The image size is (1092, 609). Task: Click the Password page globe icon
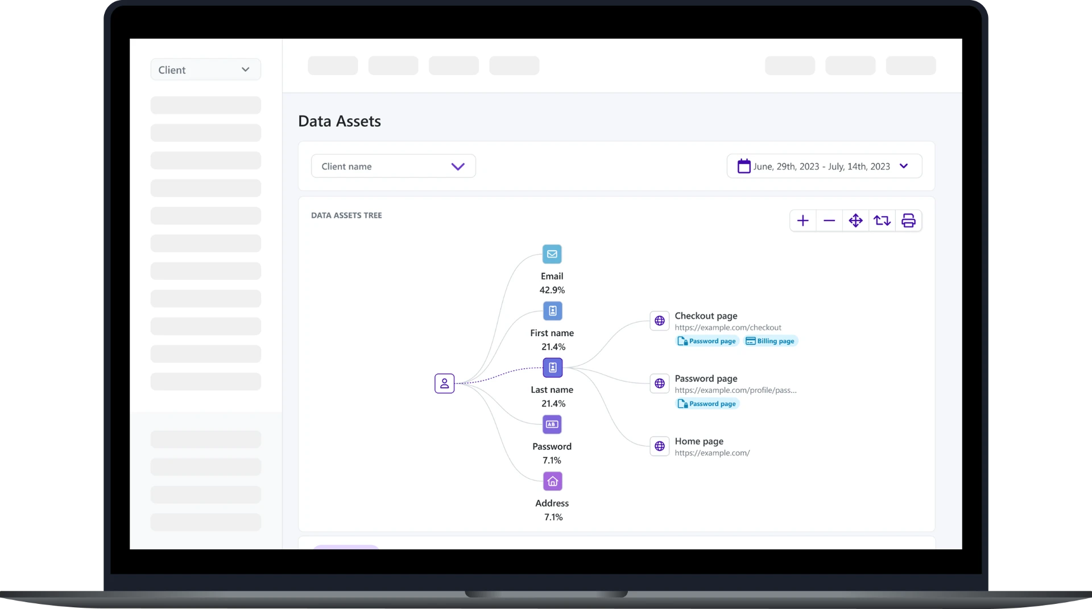(659, 384)
